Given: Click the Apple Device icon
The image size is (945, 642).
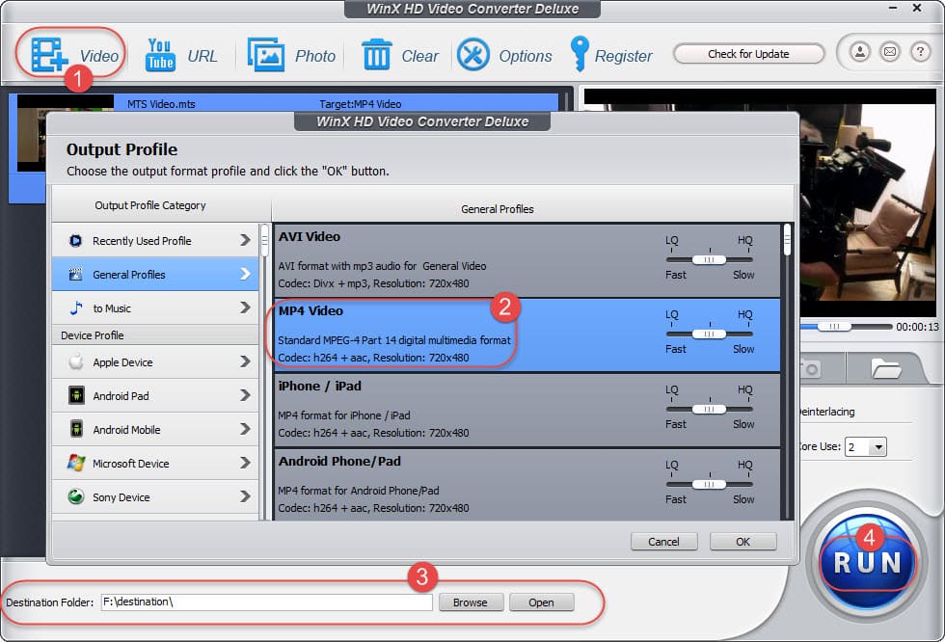Looking at the screenshot, I should click(x=76, y=361).
